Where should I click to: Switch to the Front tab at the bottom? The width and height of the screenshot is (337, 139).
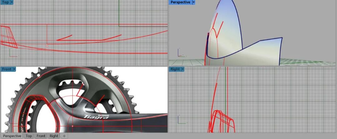(x=41, y=136)
